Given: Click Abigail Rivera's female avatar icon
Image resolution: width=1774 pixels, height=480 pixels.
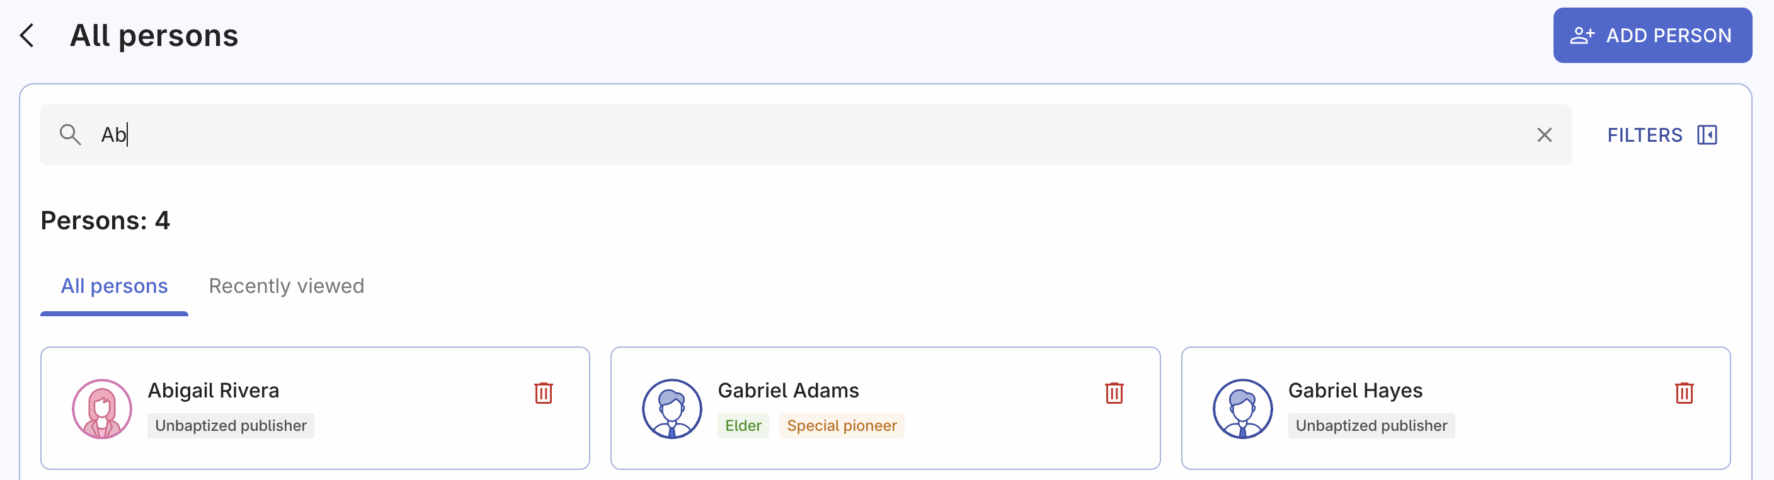Looking at the screenshot, I should point(102,408).
